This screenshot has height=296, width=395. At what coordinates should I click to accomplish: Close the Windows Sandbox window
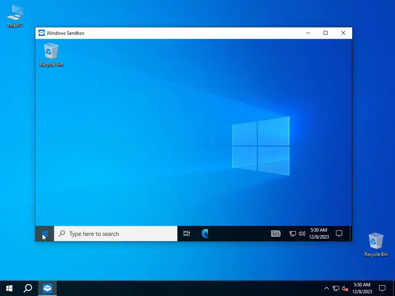343,33
